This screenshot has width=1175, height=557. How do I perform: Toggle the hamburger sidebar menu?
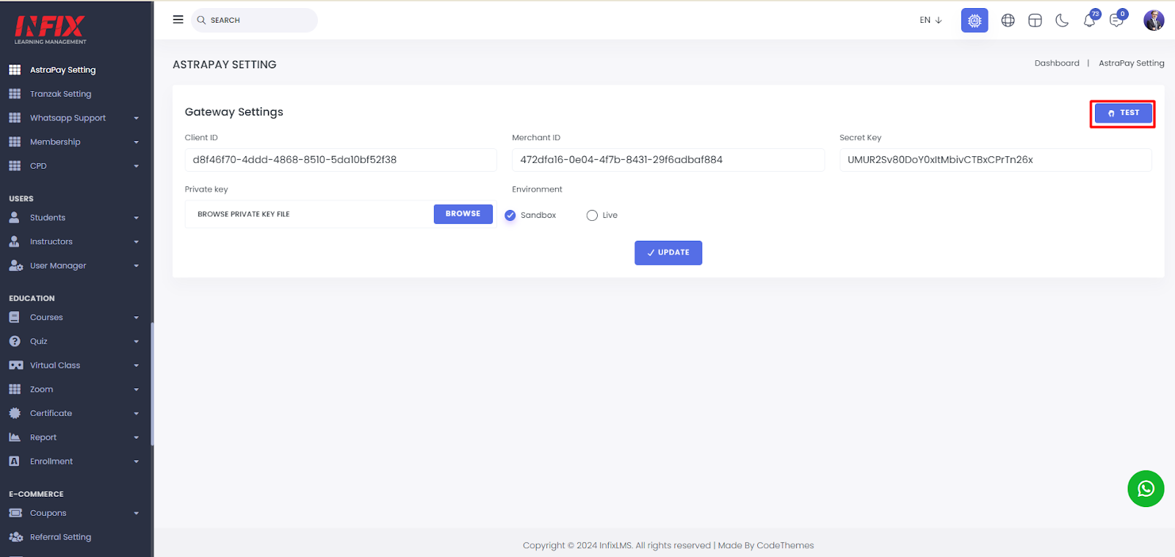(x=178, y=20)
